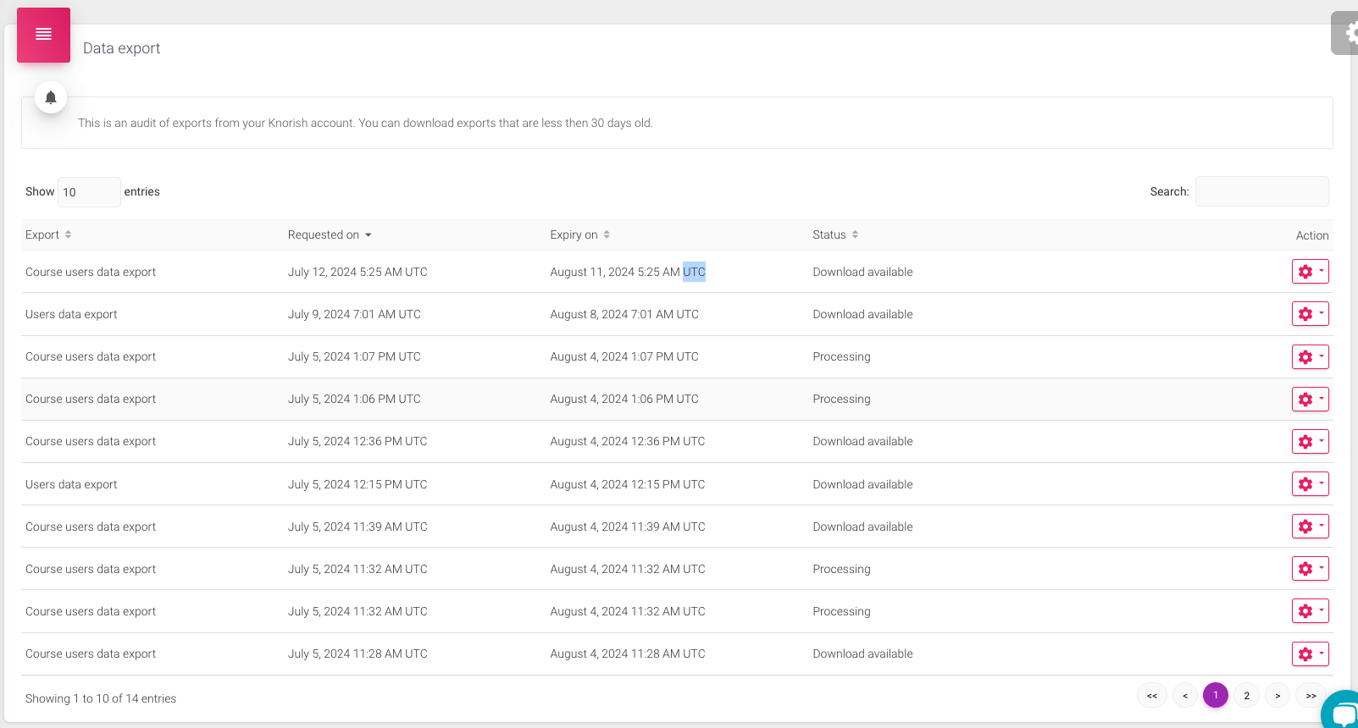The width and height of the screenshot is (1358, 728).
Task: Open action gear for July 5 12:15 PM export
Action: click(1310, 484)
